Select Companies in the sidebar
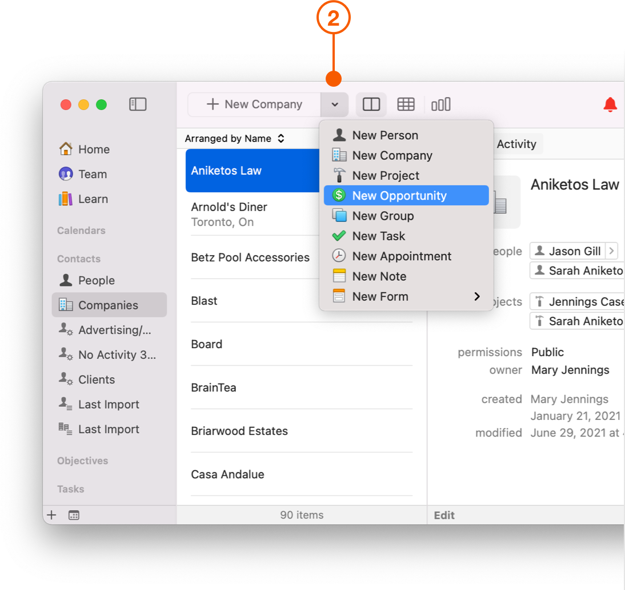The width and height of the screenshot is (625, 590). click(x=109, y=305)
